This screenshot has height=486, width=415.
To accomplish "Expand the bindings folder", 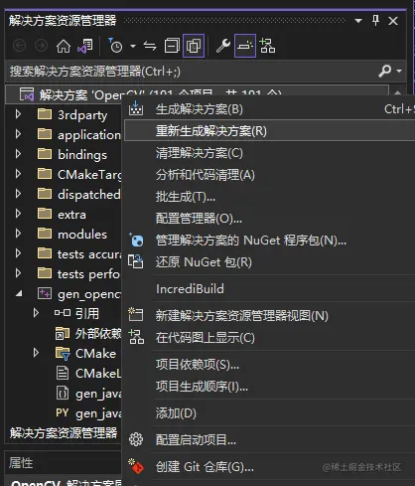I will pos(18,154).
